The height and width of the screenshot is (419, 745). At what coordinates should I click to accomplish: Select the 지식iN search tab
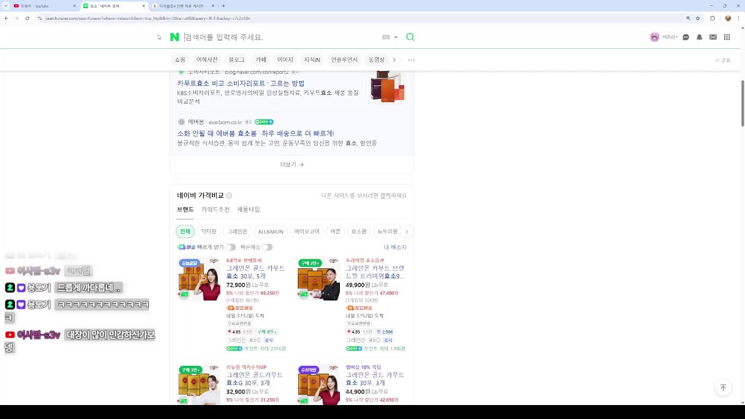[312, 60]
